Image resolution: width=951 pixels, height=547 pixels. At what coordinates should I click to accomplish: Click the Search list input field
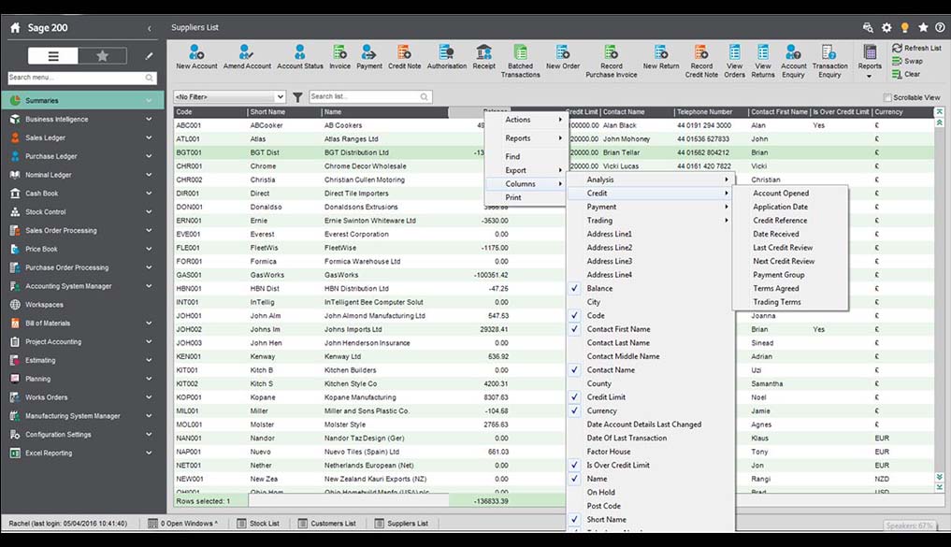[x=370, y=97]
